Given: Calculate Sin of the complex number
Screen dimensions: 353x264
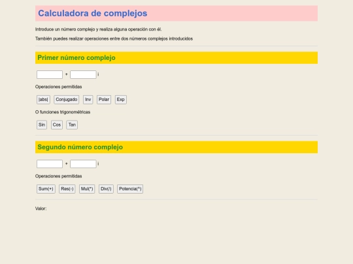Looking at the screenshot, I should (42, 125).
